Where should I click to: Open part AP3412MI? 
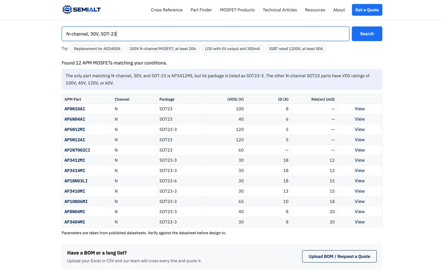tap(75, 160)
